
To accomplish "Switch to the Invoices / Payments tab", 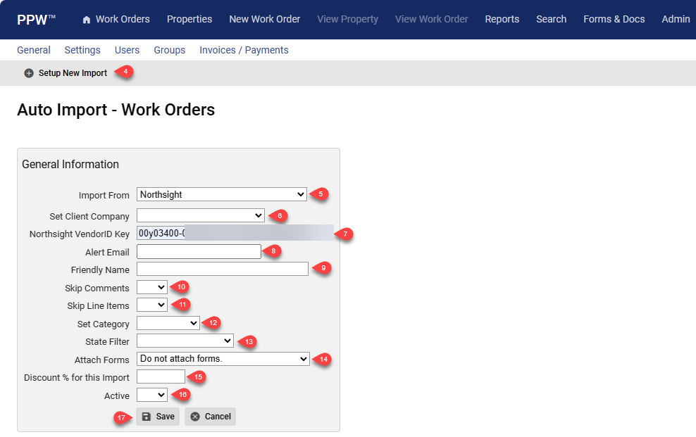I will pyautogui.click(x=244, y=50).
